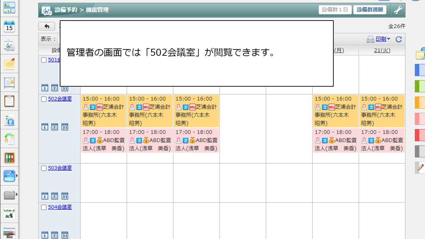Expand the arrow beside the folder sidebar icon
The height and width of the screenshot is (239, 425).
[17, 194]
